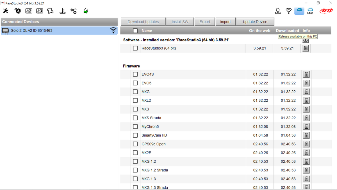This screenshot has width=337, height=190.
Task: Click the Export button
Action: [x=205, y=22]
